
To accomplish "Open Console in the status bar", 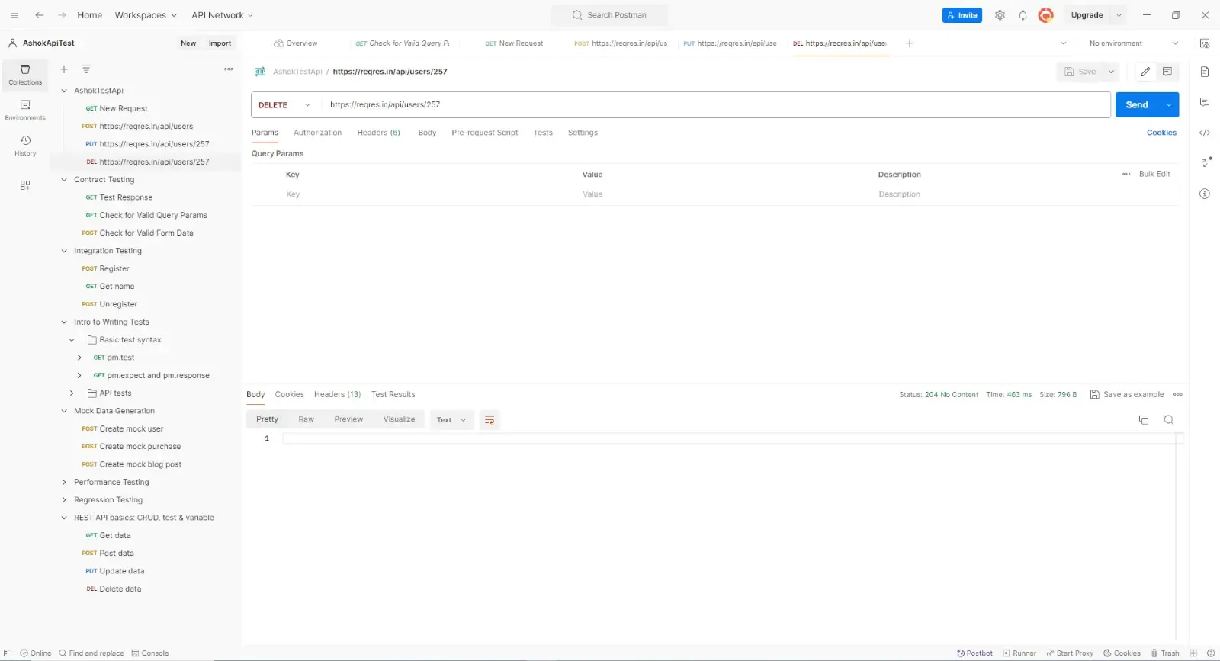I will coord(150,653).
